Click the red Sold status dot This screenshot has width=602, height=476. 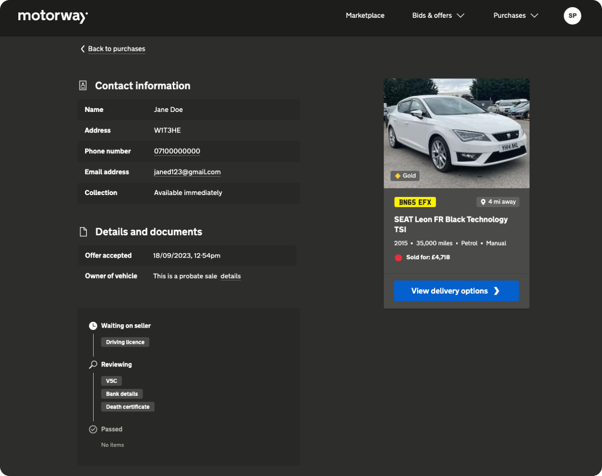pyautogui.click(x=398, y=257)
